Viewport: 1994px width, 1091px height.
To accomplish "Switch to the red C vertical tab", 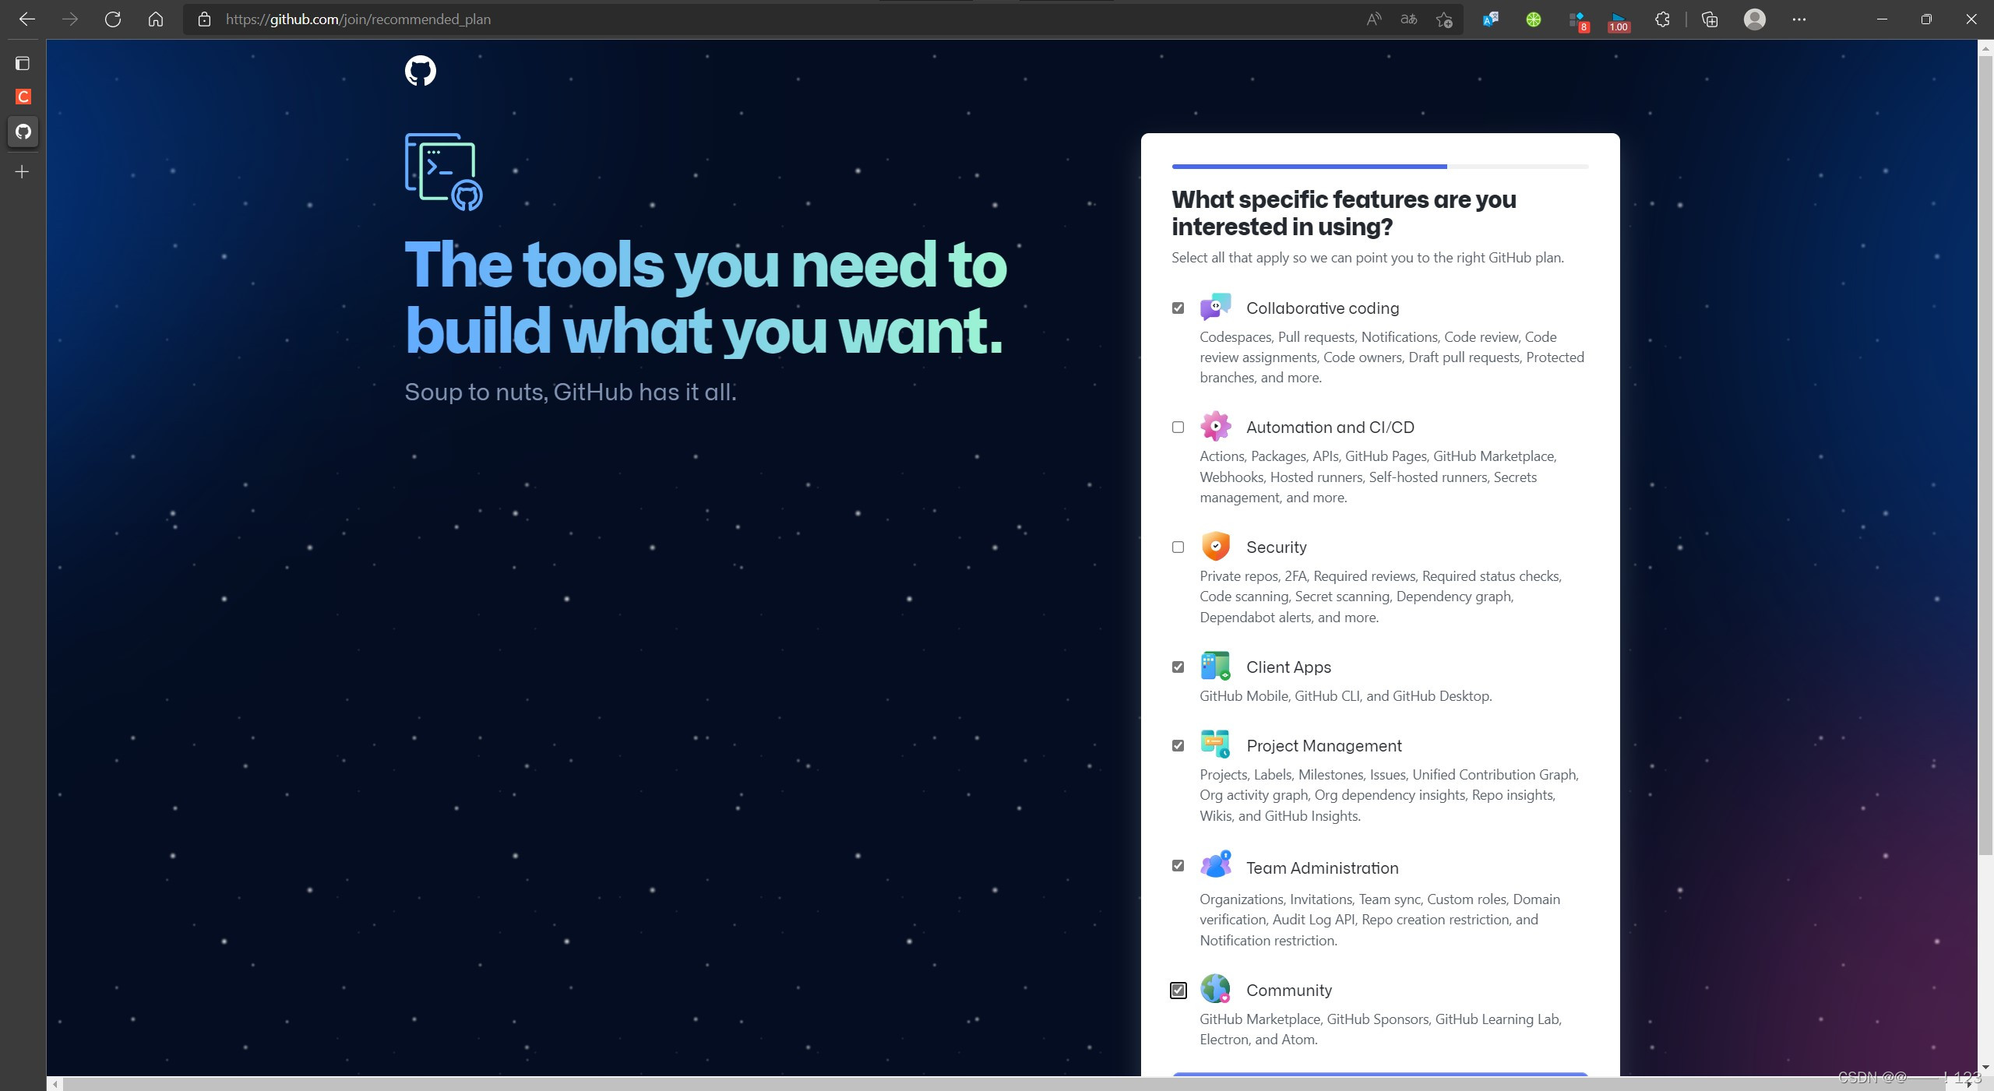I will coord(23,97).
